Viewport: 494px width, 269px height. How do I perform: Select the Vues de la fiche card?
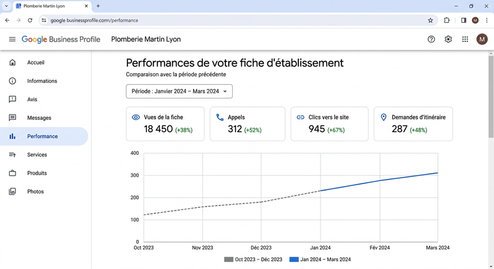(165, 124)
